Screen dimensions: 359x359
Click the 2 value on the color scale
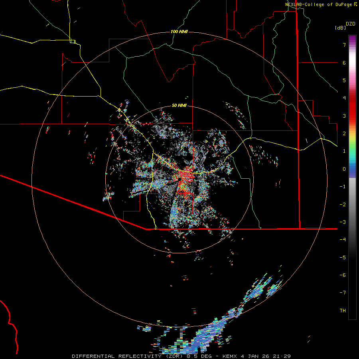[x=344, y=134]
